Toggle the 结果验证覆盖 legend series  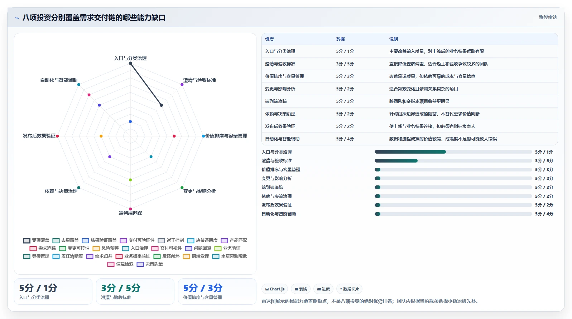99,240
